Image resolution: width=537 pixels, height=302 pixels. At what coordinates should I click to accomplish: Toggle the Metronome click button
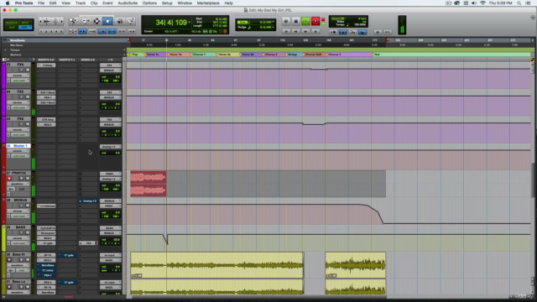343,32
